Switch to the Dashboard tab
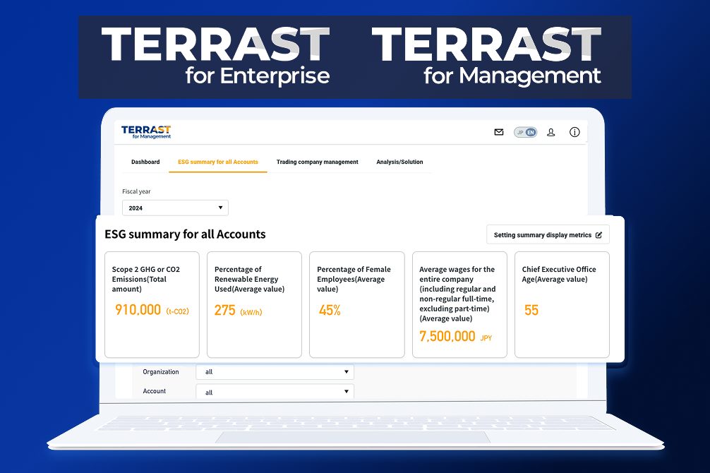 click(145, 162)
